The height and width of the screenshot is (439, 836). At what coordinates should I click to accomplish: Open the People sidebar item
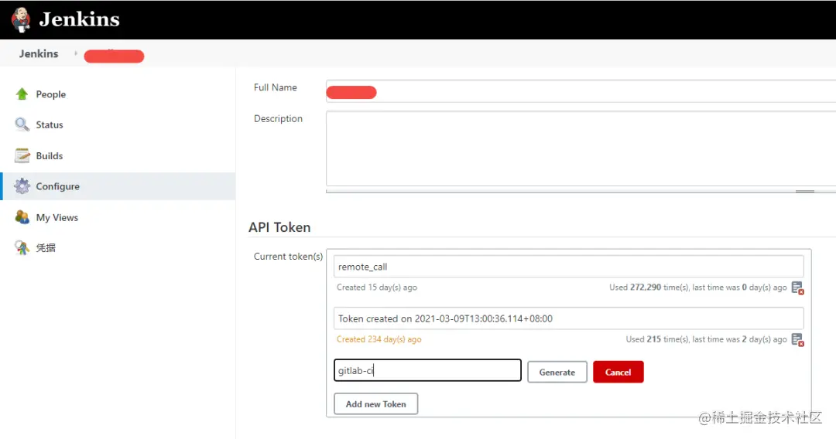click(51, 94)
